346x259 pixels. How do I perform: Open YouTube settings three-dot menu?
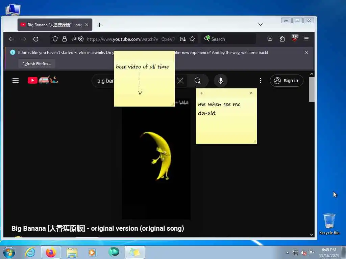click(261, 81)
